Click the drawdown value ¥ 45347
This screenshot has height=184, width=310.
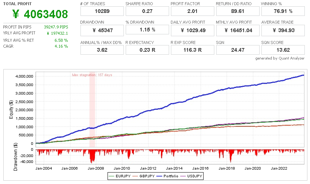point(102,30)
